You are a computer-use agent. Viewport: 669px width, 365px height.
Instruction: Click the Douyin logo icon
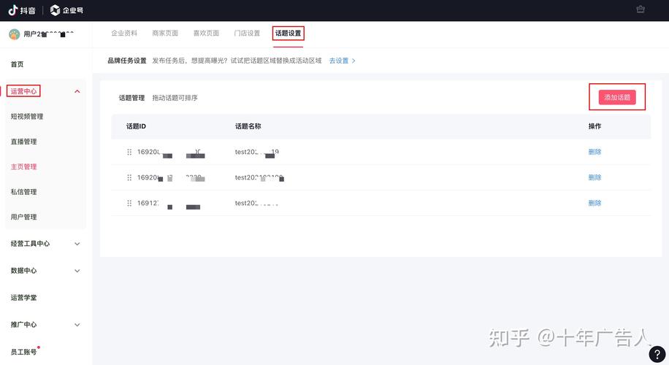coord(13,10)
